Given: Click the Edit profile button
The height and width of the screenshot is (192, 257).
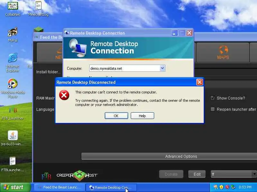Looking at the screenshot, I should [x=197, y=174].
